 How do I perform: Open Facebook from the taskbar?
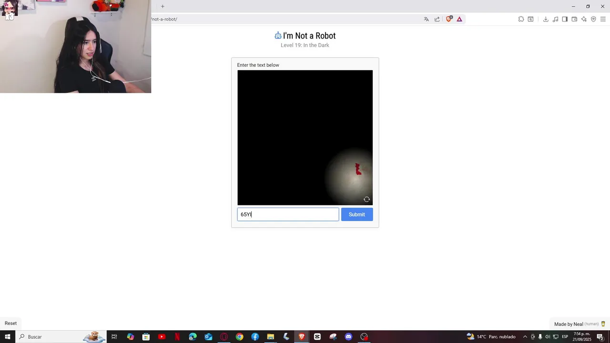tap(255, 337)
